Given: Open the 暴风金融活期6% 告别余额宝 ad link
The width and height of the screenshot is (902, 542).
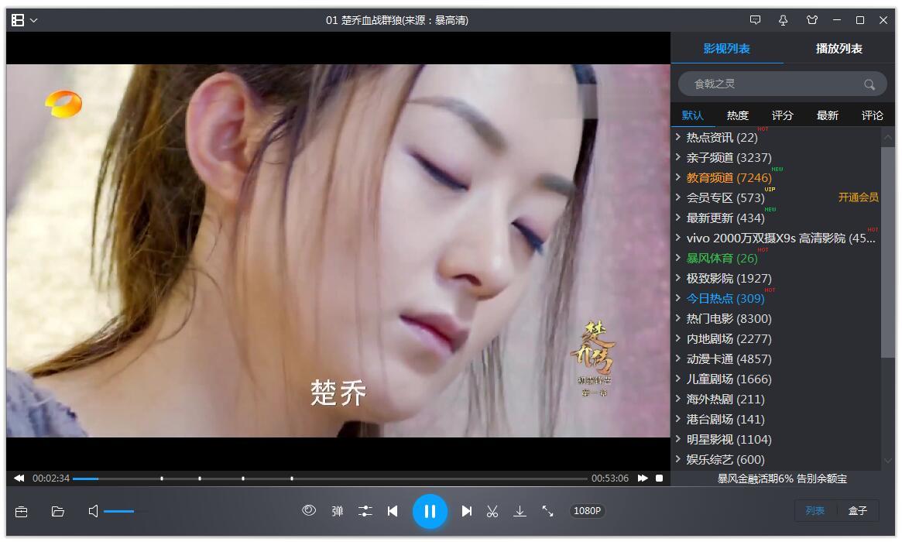Looking at the screenshot, I should click(782, 479).
